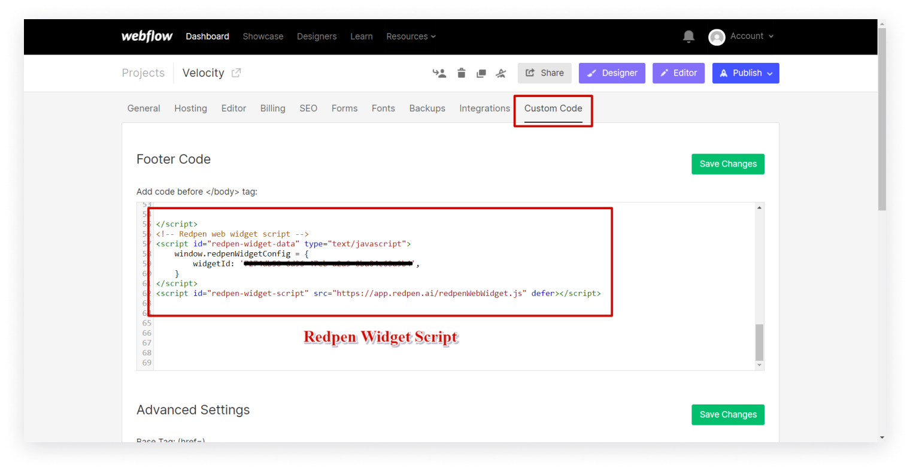Click line number 69 in gutter
The image size is (910, 471).
[147, 363]
